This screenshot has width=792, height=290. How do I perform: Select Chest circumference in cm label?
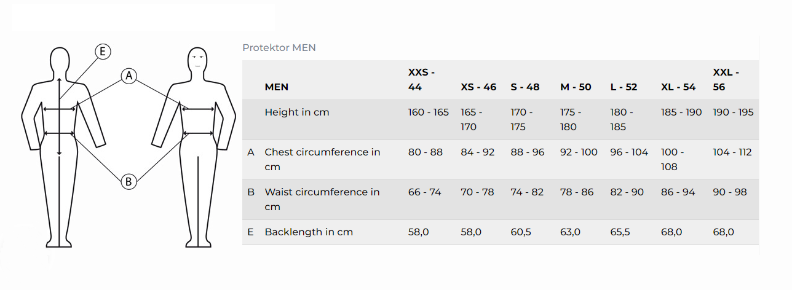coord(323,160)
